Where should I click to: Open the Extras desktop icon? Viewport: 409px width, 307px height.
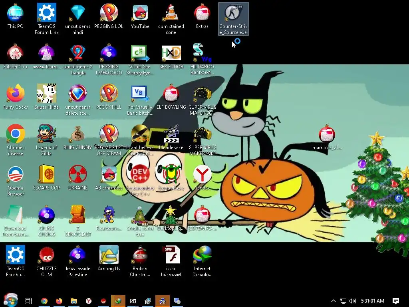tap(202, 16)
